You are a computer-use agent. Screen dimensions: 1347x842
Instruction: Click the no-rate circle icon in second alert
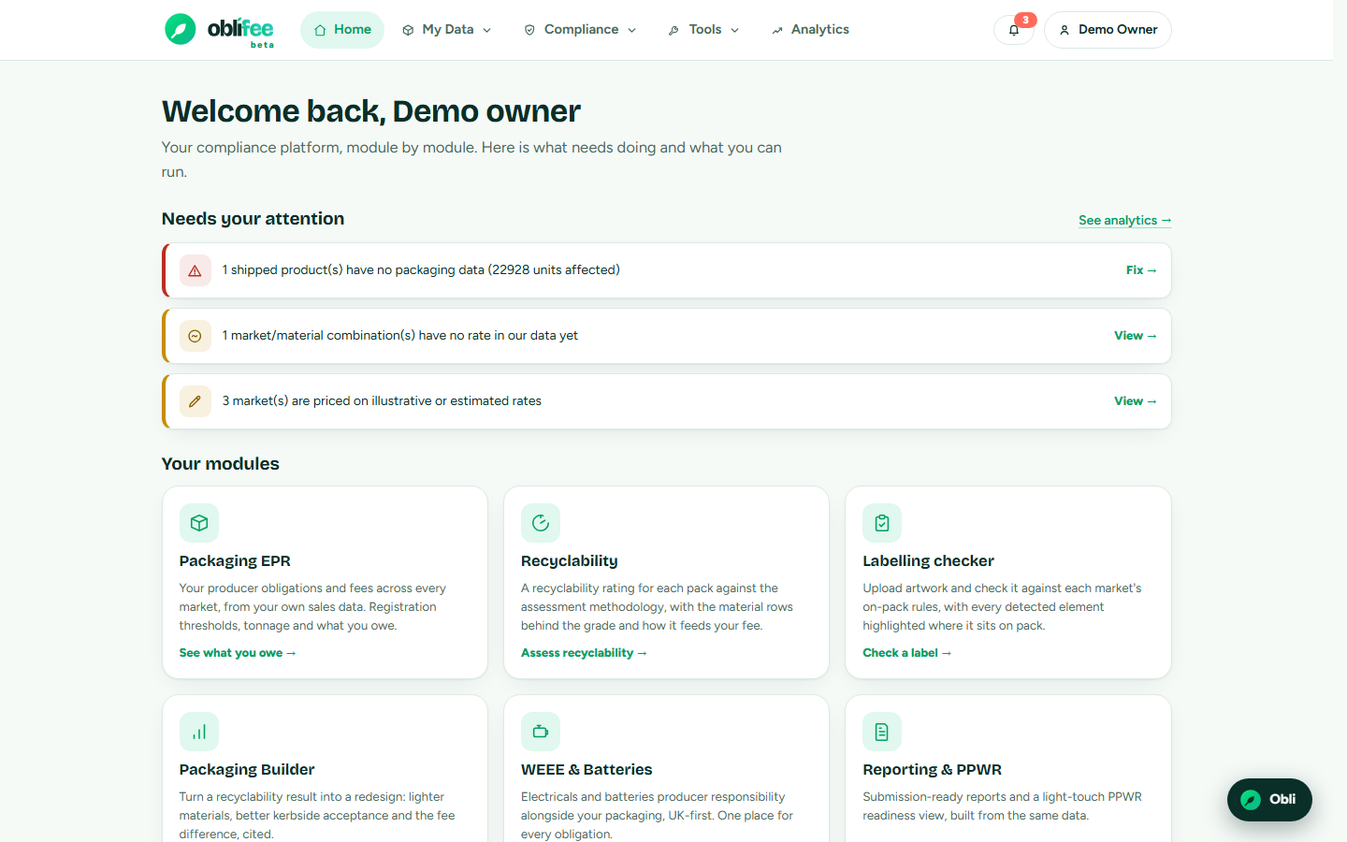point(195,336)
